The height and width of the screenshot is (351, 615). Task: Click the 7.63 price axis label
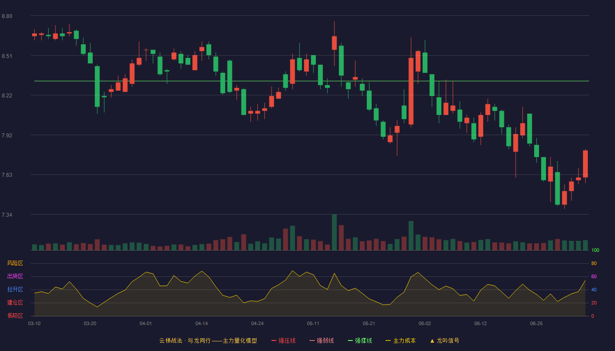coord(7,175)
